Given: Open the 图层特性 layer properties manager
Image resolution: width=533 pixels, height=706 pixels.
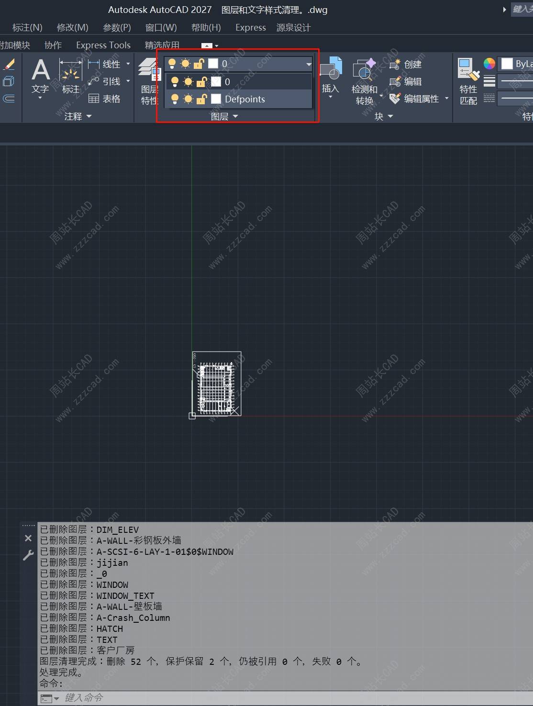Looking at the screenshot, I should click(149, 81).
